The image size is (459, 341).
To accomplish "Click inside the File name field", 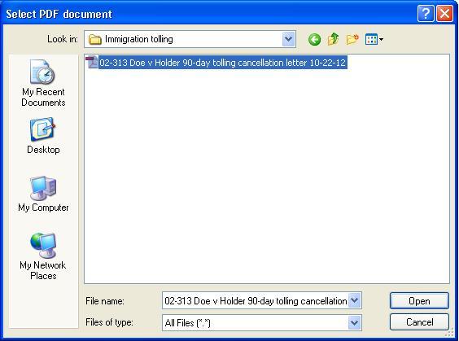I will [x=256, y=300].
